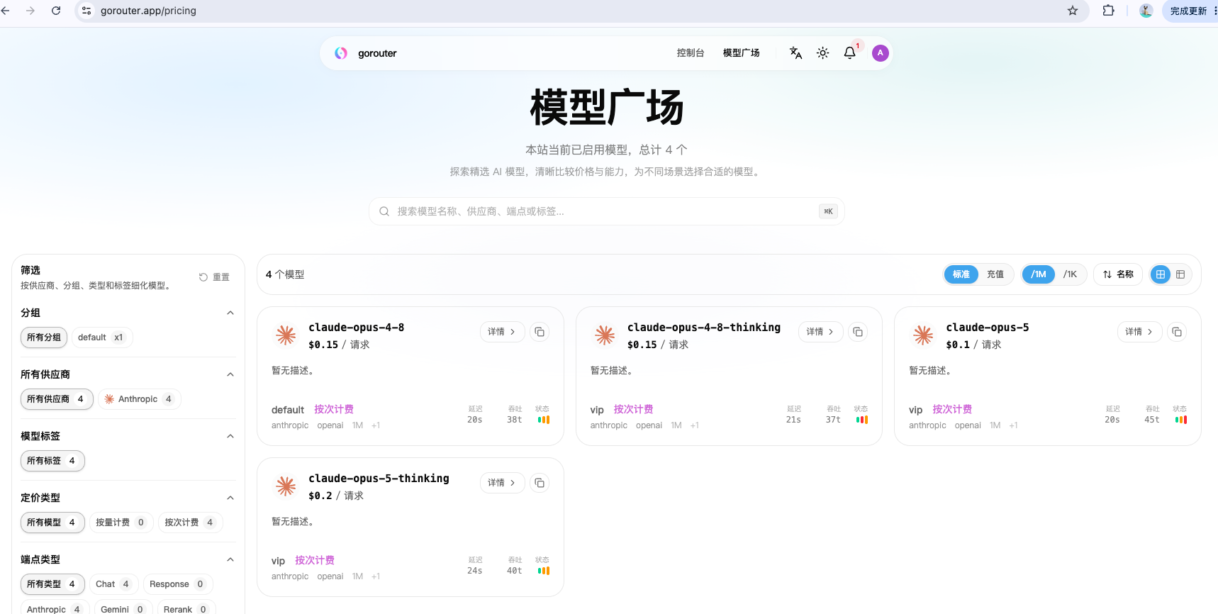Filter by default x1 group
Screen dimensions: 1218x614
pyautogui.click(x=102, y=337)
